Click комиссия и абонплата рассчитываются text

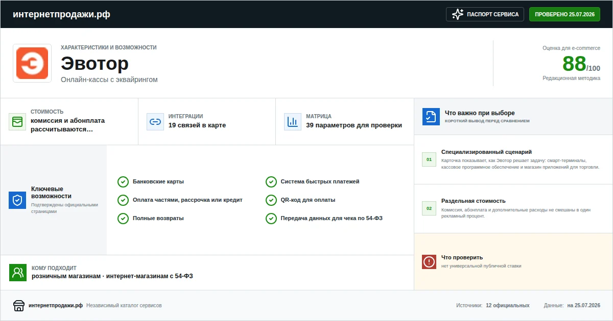click(x=67, y=125)
